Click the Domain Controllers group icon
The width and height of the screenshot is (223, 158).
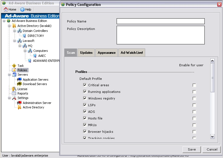pyautogui.click(x=19, y=31)
